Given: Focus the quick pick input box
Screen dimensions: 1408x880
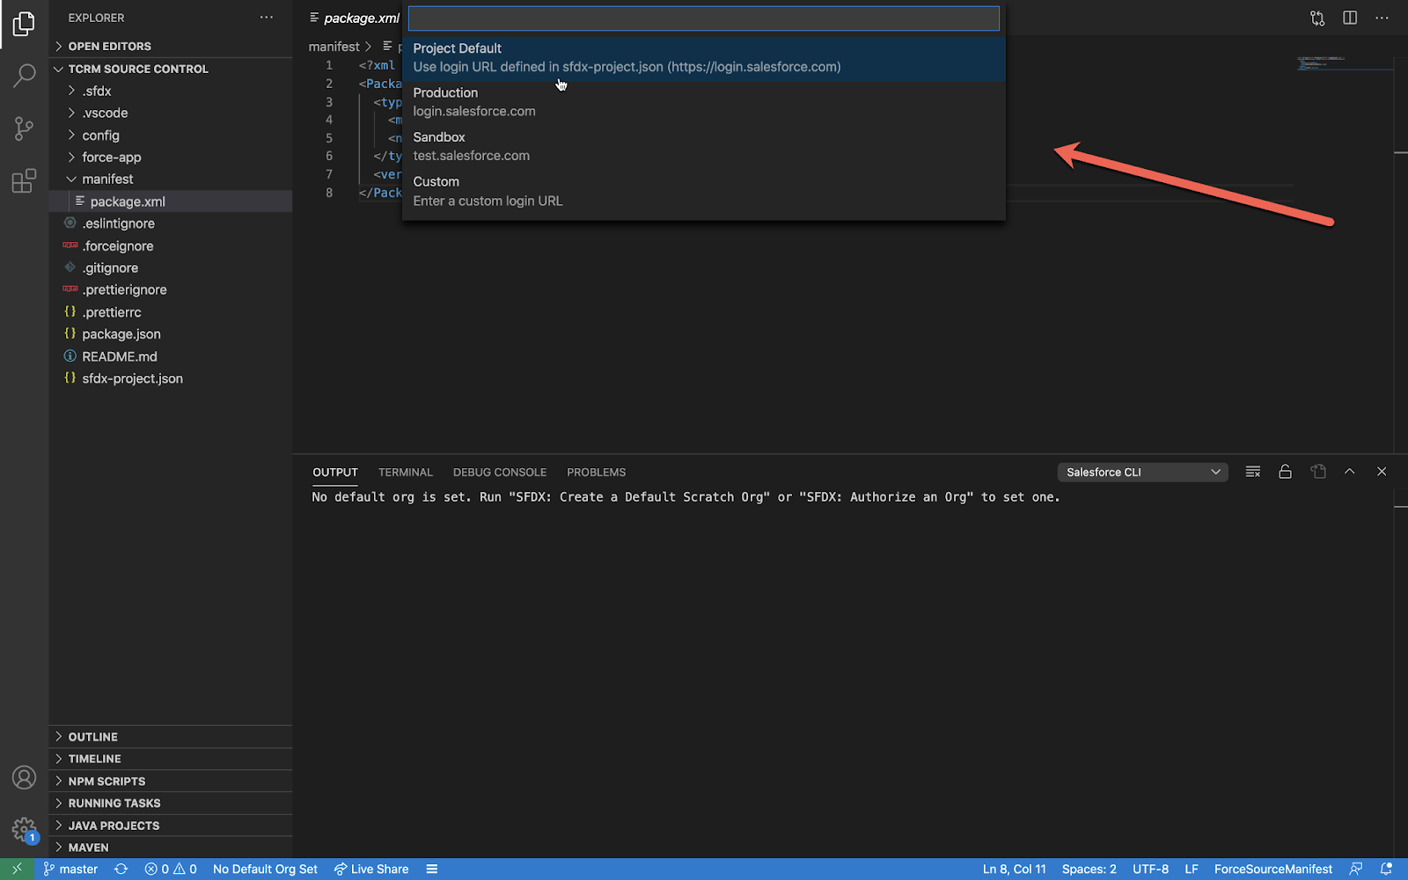Looking at the screenshot, I should pyautogui.click(x=704, y=18).
